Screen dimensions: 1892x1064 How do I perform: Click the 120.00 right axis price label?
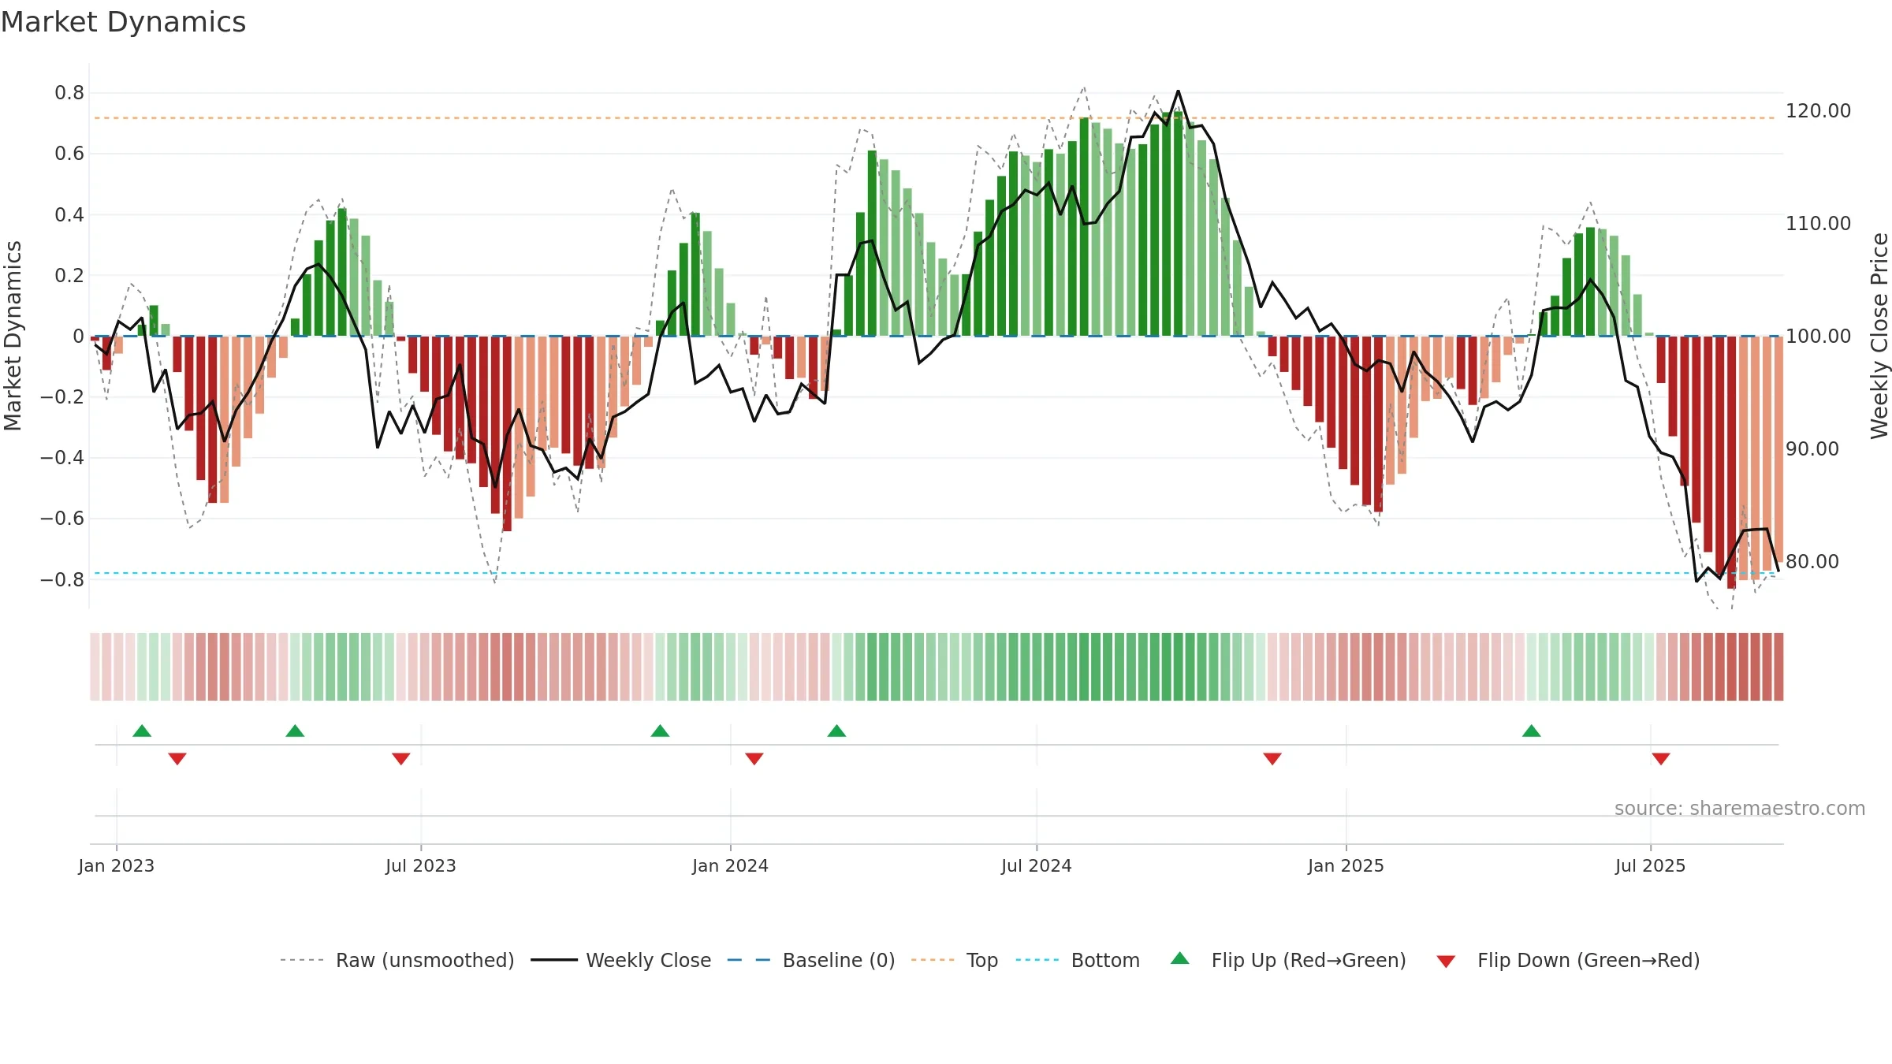[x=1818, y=110]
